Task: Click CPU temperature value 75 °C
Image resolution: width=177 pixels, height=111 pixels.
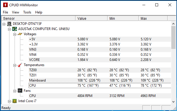Action: coord(88,86)
